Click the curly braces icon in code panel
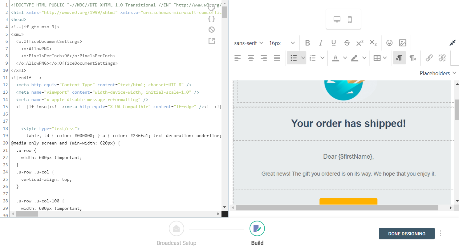459x252 pixels. click(x=211, y=19)
